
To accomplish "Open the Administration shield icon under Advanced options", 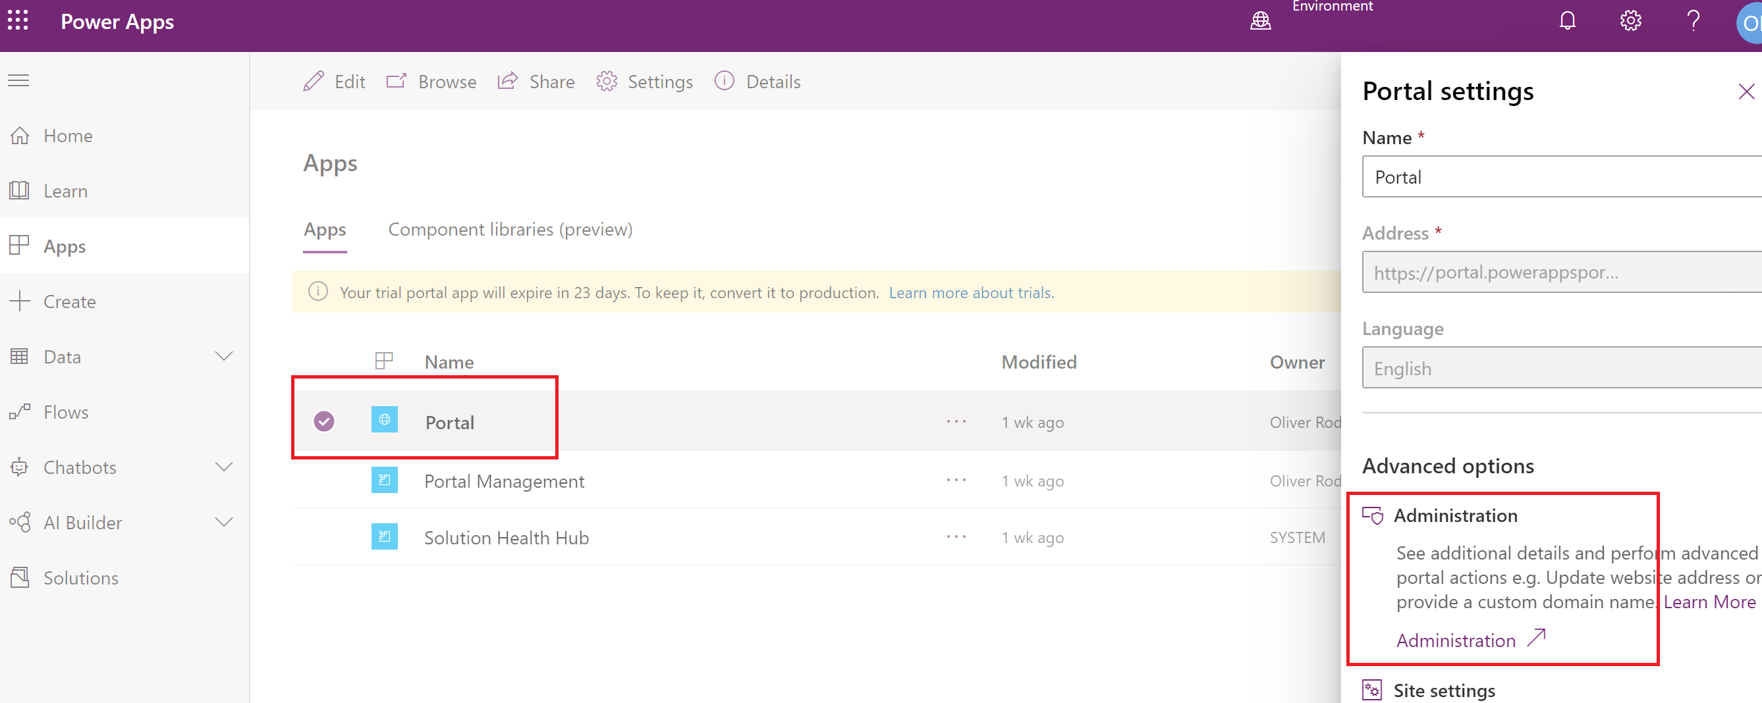I will point(1373,515).
